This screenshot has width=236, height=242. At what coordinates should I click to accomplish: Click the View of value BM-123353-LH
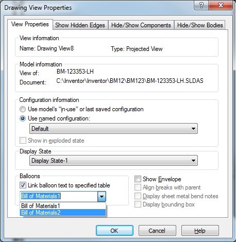tap(75, 72)
